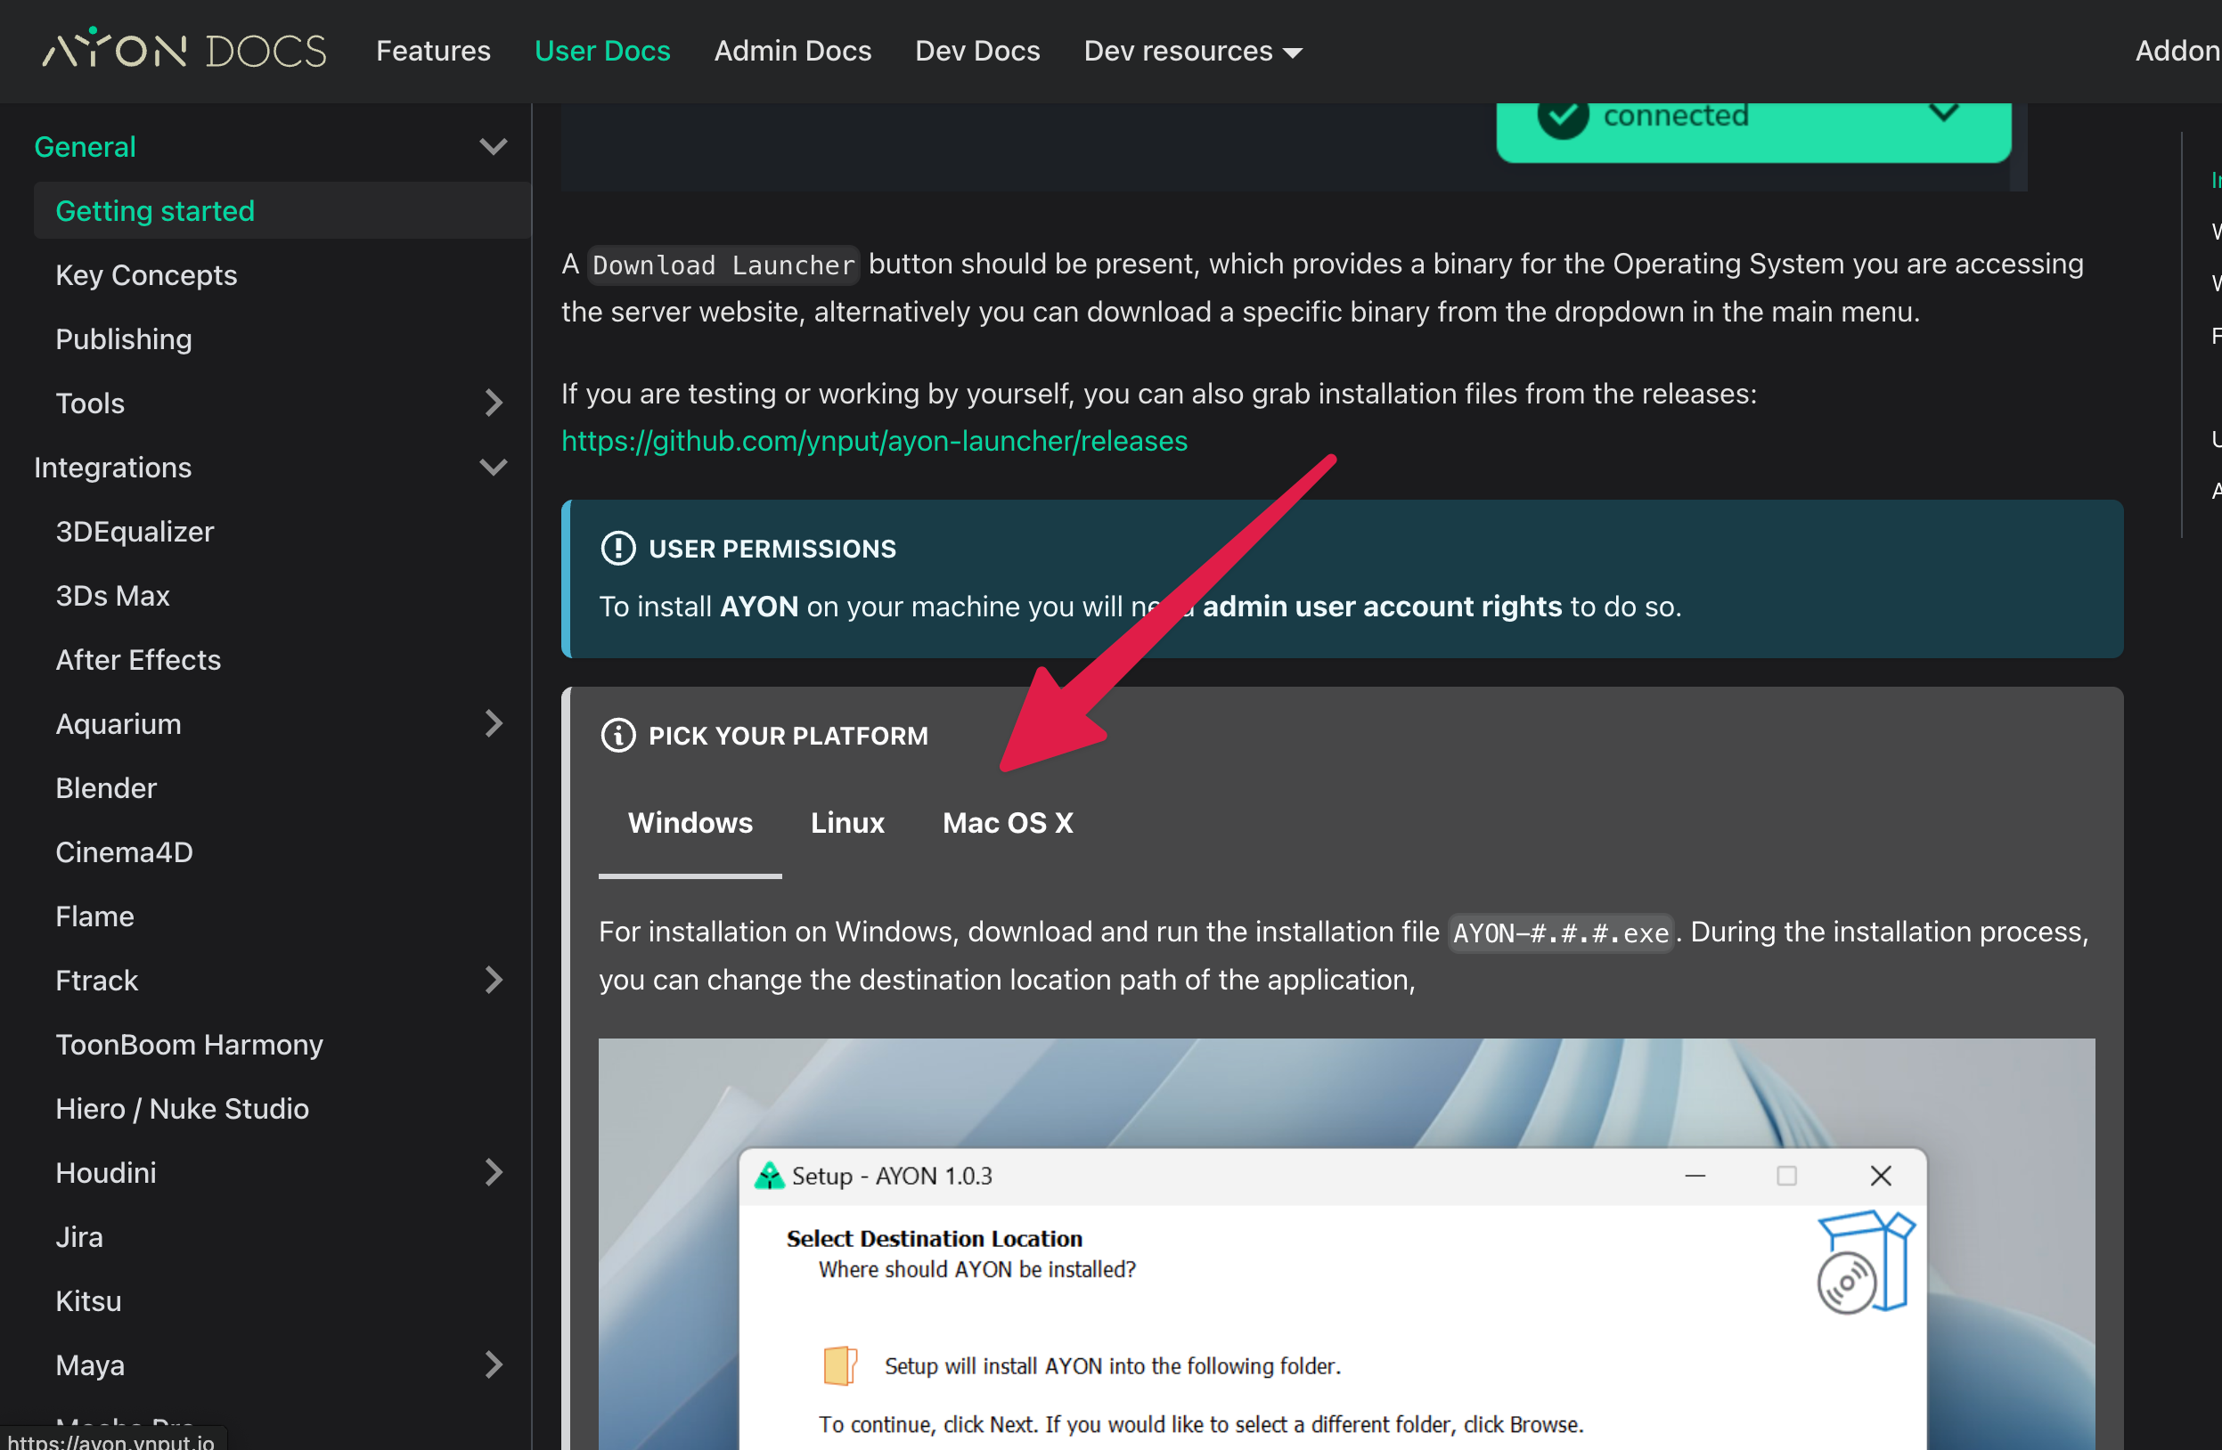Open the Getting started page
This screenshot has width=2222, height=1450.
pos(282,211)
